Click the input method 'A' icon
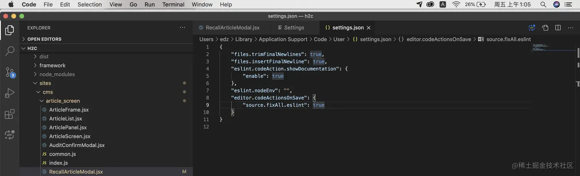The image size is (580, 176). coord(443,5)
